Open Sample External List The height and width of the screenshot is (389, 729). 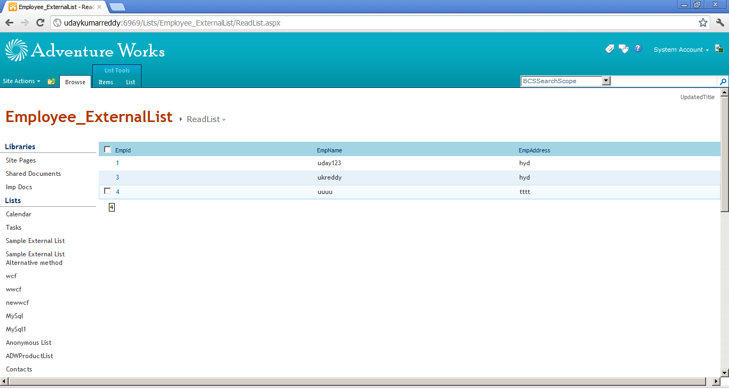pyautogui.click(x=35, y=241)
